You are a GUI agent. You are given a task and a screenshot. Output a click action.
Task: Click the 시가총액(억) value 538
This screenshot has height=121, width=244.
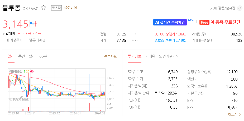[x=174, y=86]
